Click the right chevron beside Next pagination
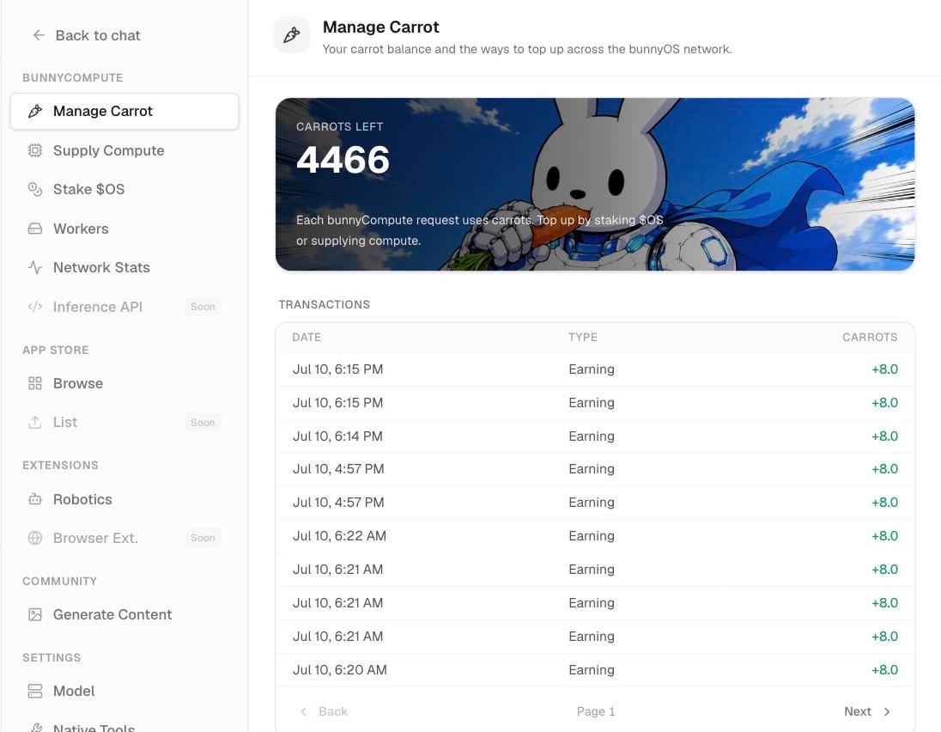The image size is (941, 732). [887, 711]
